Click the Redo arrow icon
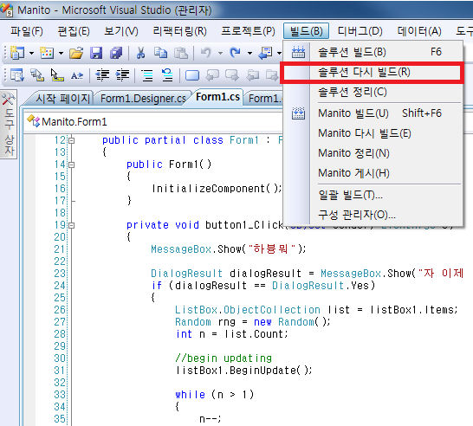This screenshot has height=426, width=473. click(235, 53)
